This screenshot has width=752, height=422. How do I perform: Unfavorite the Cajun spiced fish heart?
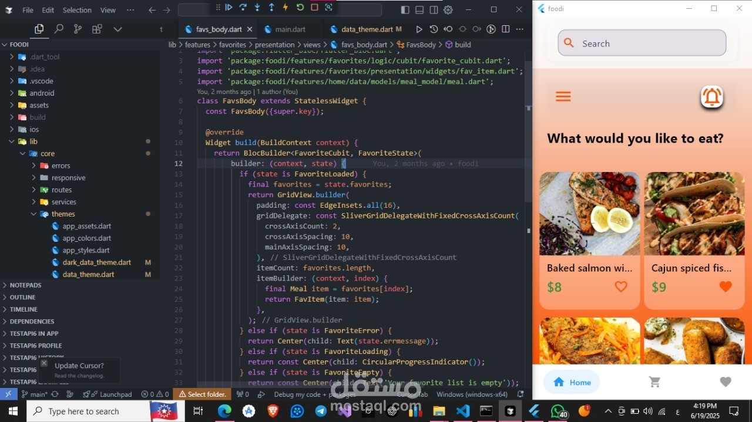tap(726, 286)
